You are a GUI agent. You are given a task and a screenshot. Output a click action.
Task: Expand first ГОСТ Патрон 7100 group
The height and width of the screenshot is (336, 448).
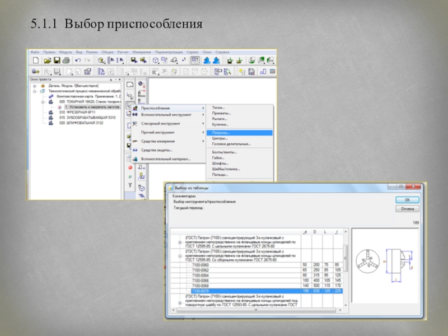[180, 242]
